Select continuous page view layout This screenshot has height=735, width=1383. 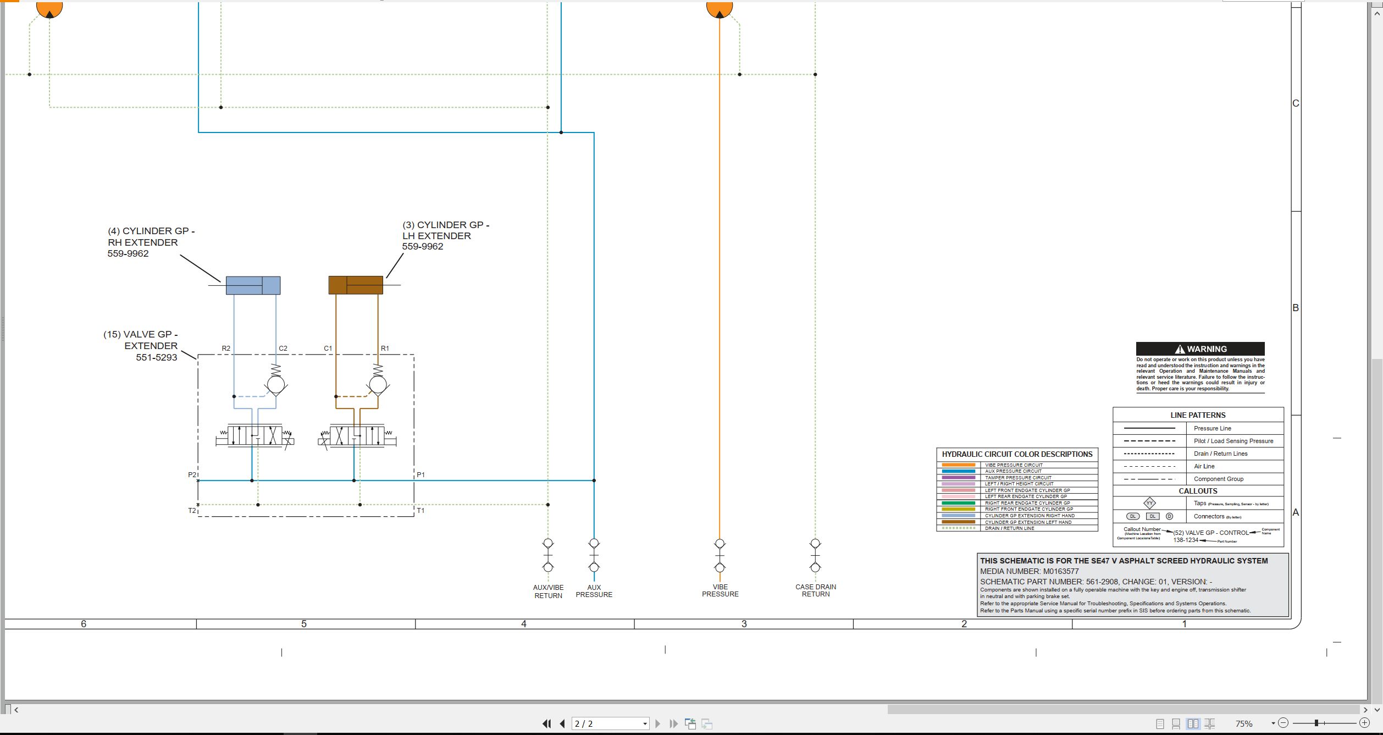pos(1176,723)
